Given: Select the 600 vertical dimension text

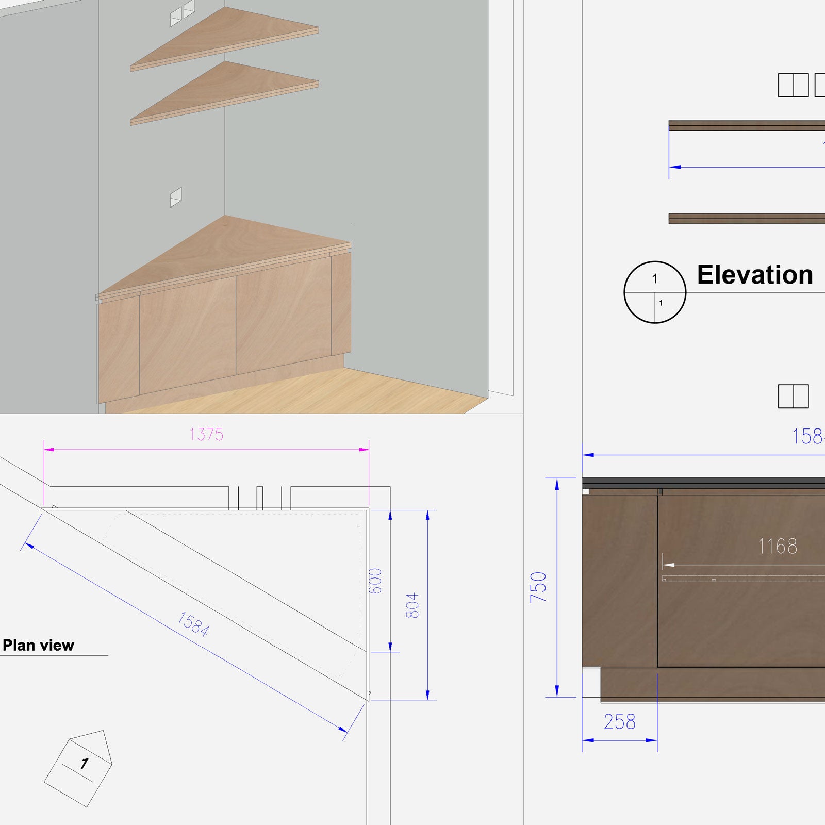Looking at the screenshot, I should pos(376,581).
